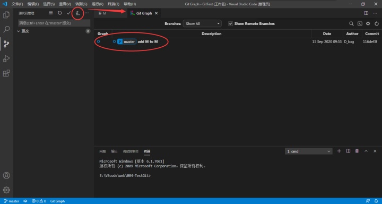This screenshot has height=204, width=382.
Task: Open the Accounts menu in the activity bar
Action: (x=6, y=175)
